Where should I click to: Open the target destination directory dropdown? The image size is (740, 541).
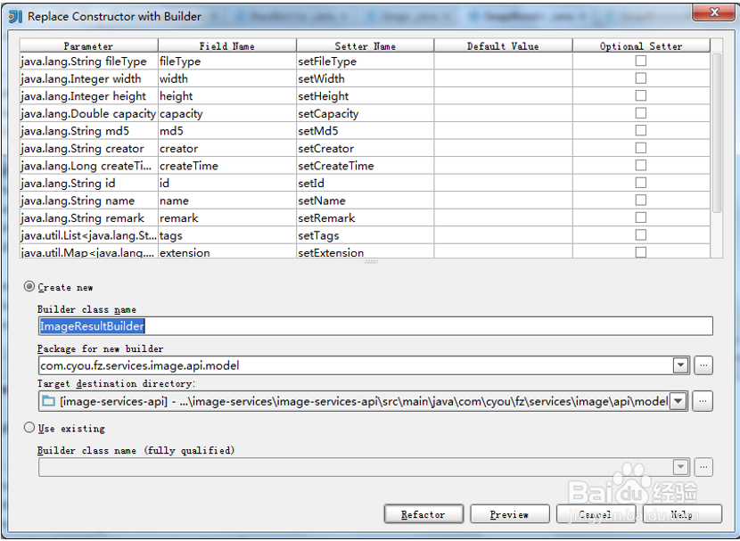point(680,401)
